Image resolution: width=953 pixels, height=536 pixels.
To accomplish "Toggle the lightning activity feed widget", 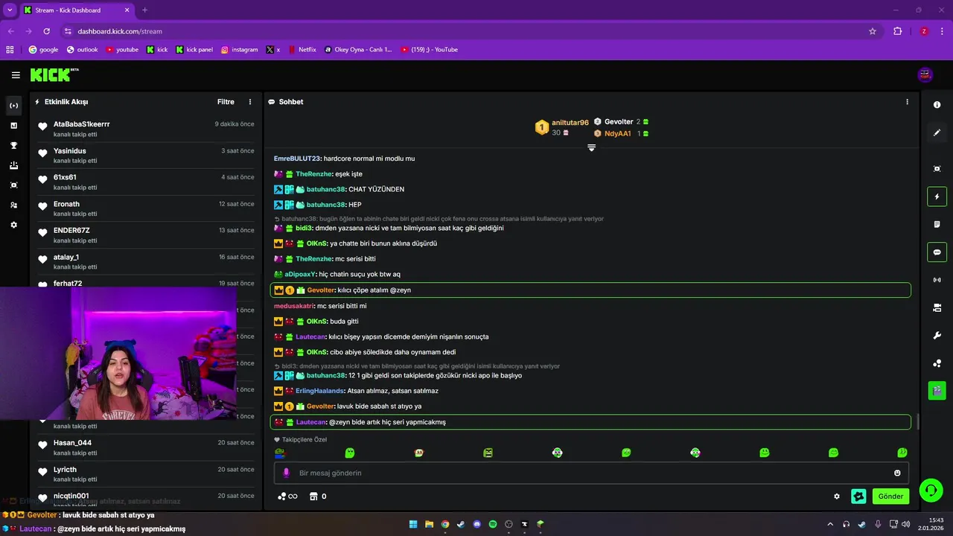I will pos(937,197).
